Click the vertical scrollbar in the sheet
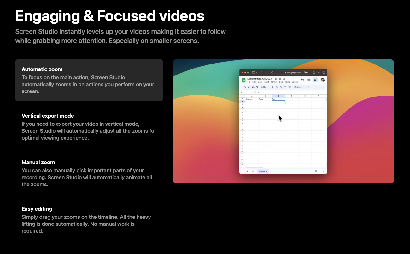Image resolution: width=410 pixels, height=254 pixels. [326, 99]
